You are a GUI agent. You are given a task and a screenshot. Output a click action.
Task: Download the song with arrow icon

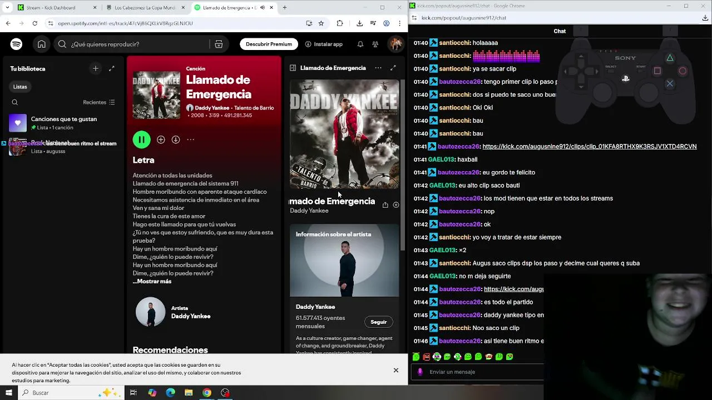click(x=176, y=139)
